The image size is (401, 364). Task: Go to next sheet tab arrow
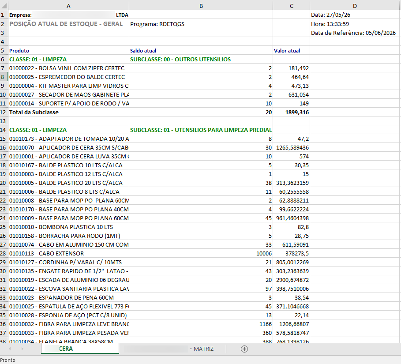point(22,349)
